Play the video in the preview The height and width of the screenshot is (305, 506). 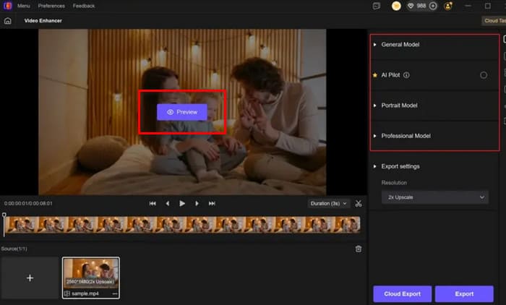[x=182, y=204]
